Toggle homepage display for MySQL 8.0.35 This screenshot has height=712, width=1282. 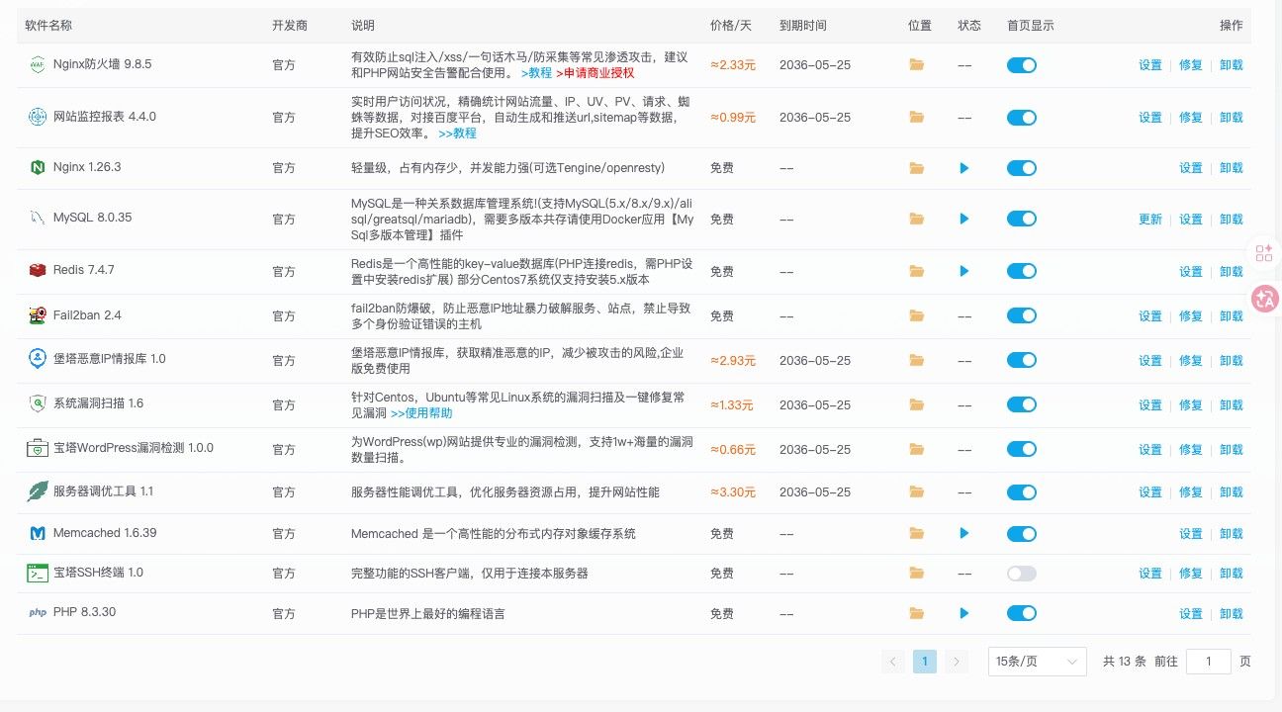(1022, 219)
